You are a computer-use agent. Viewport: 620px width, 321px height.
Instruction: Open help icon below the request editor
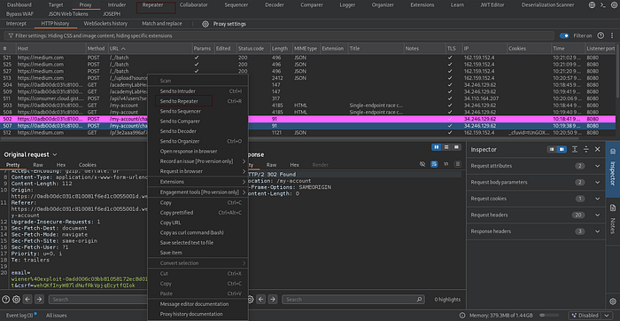point(6,300)
